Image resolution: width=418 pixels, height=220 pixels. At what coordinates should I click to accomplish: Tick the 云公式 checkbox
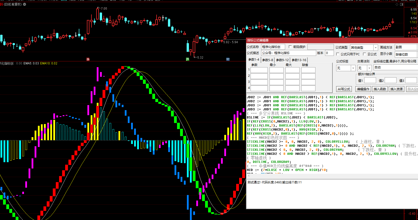pos(364,54)
